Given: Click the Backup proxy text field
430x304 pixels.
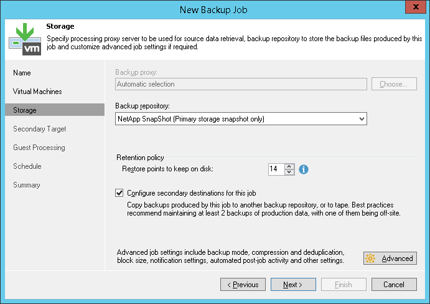Looking at the screenshot, I should [241, 84].
